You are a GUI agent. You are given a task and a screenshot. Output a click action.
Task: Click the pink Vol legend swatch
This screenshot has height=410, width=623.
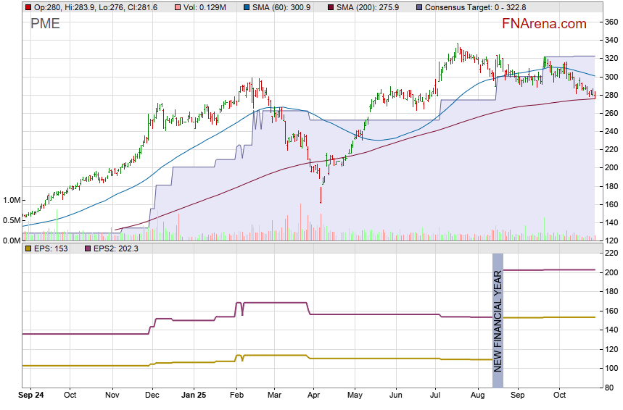[156, 7]
